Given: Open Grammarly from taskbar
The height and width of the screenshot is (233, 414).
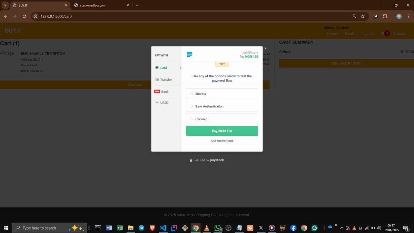Looking at the screenshot, I should click(x=315, y=228).
